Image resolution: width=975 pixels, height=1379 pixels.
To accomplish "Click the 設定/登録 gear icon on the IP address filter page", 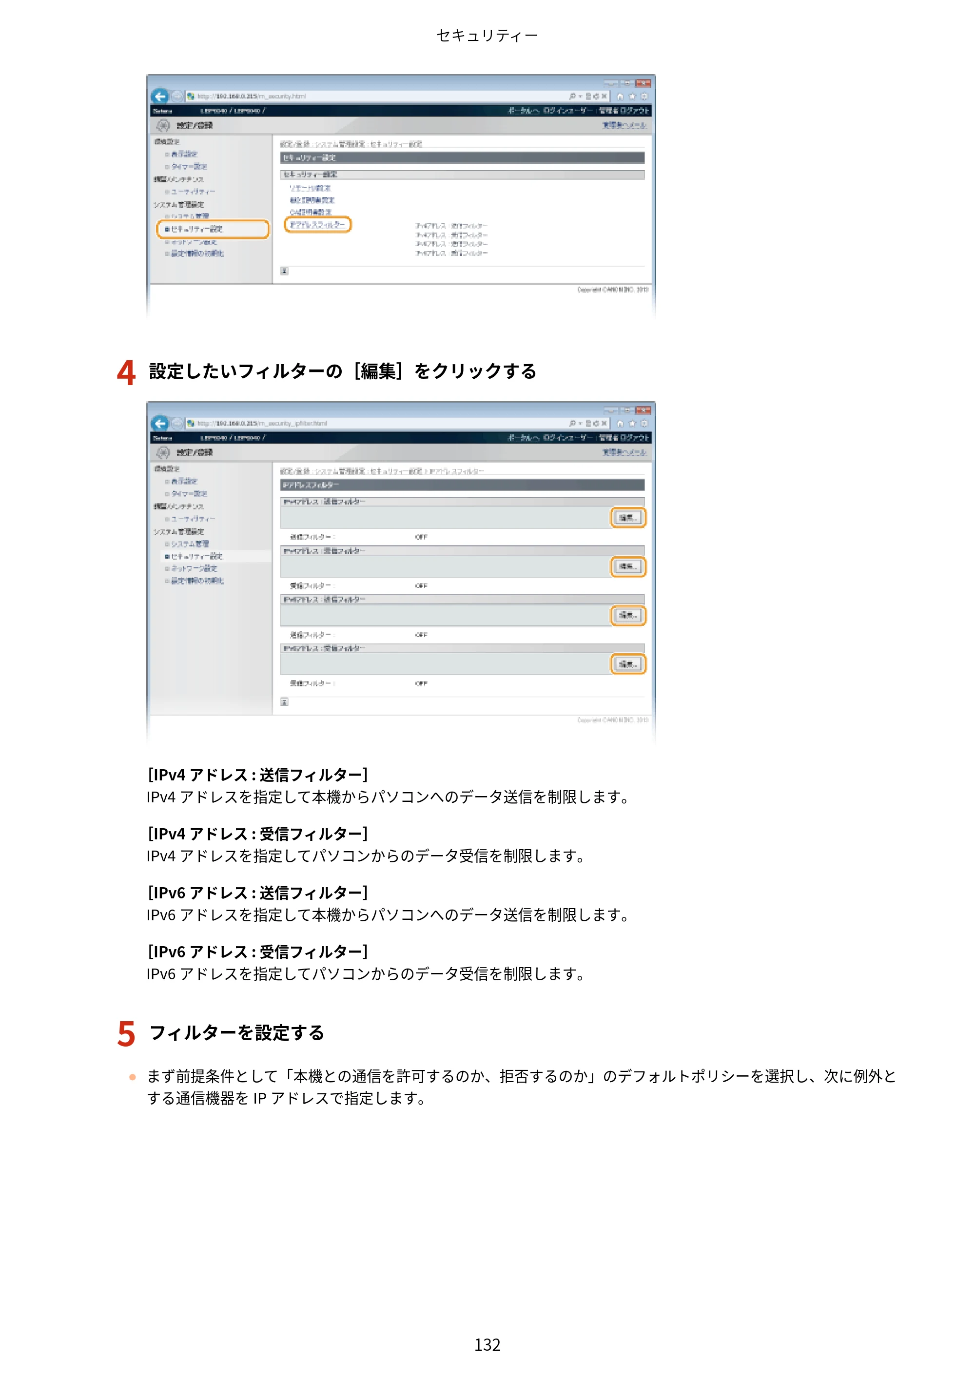I will point(163,452).
